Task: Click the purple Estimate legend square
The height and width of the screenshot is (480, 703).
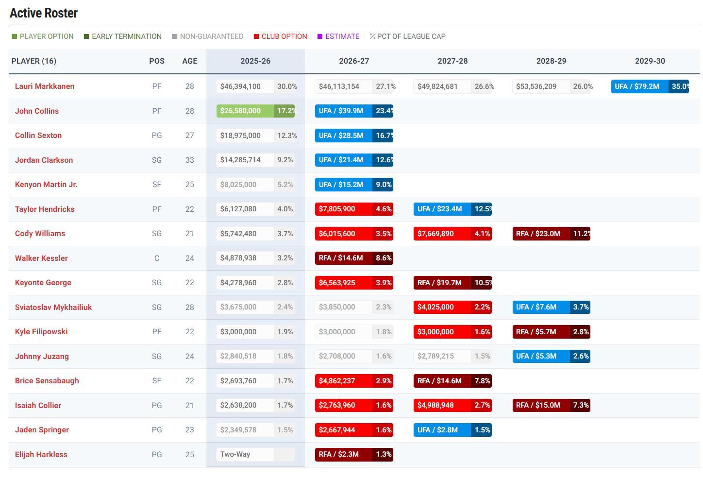Action: (320, 36)
